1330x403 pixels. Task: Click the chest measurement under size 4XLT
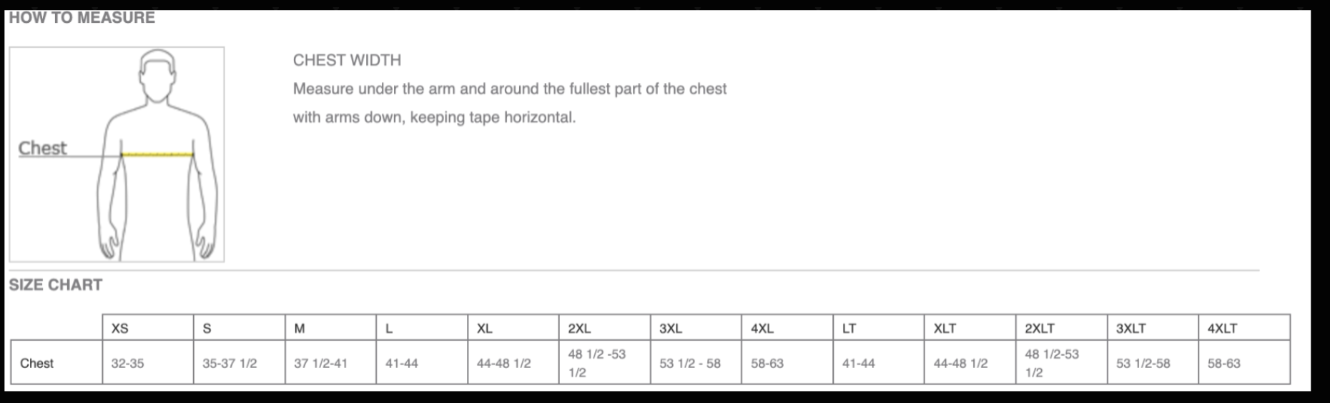coord(1224,364)
